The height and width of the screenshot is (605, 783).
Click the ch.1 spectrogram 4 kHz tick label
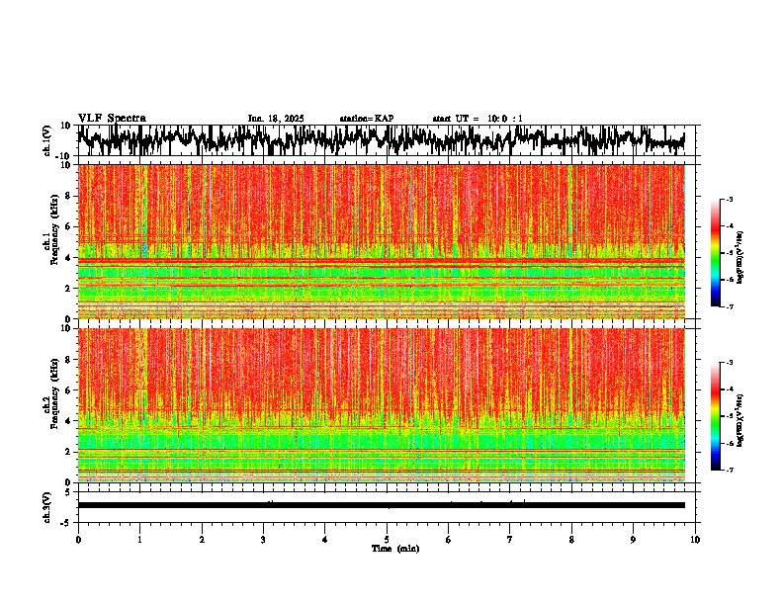(68, 258)
